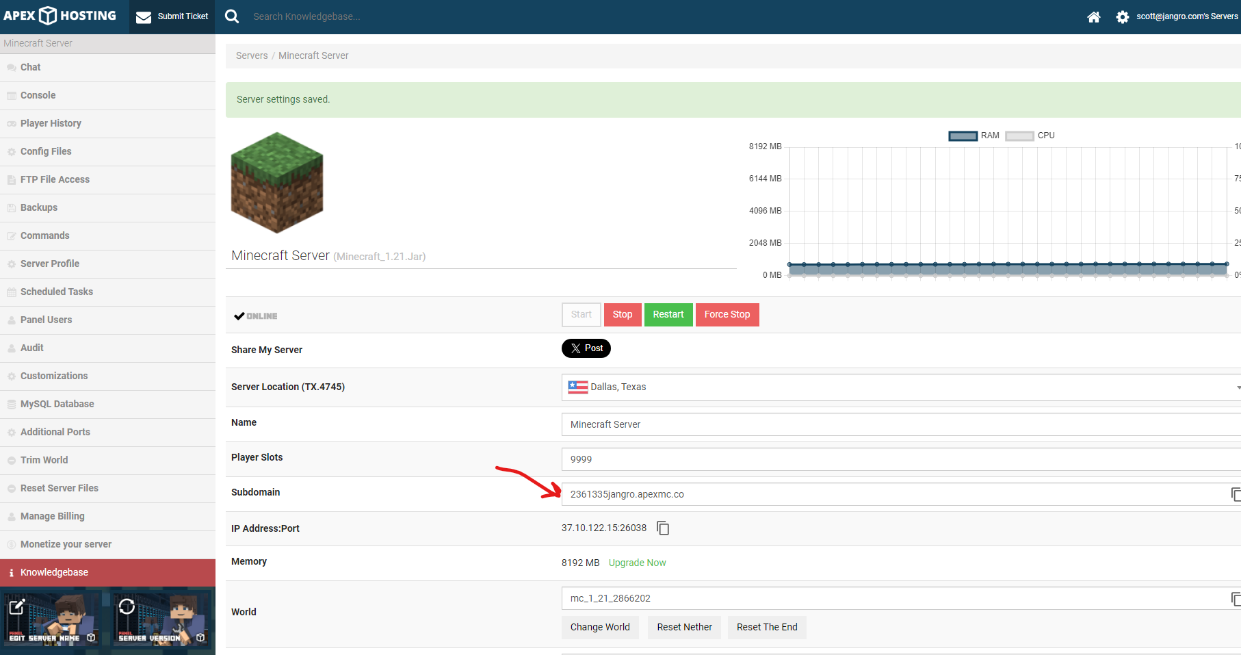
Task: Open Audit in the sidebar
Action: [107, 348]
